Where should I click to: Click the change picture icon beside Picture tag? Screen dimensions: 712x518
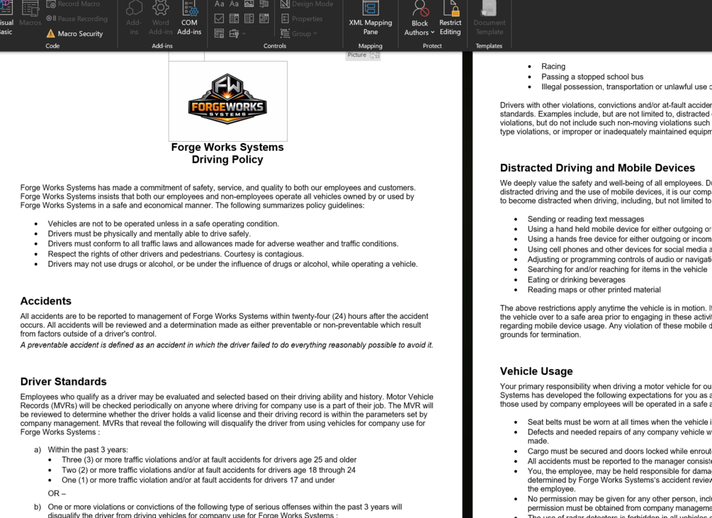point(374,55)
